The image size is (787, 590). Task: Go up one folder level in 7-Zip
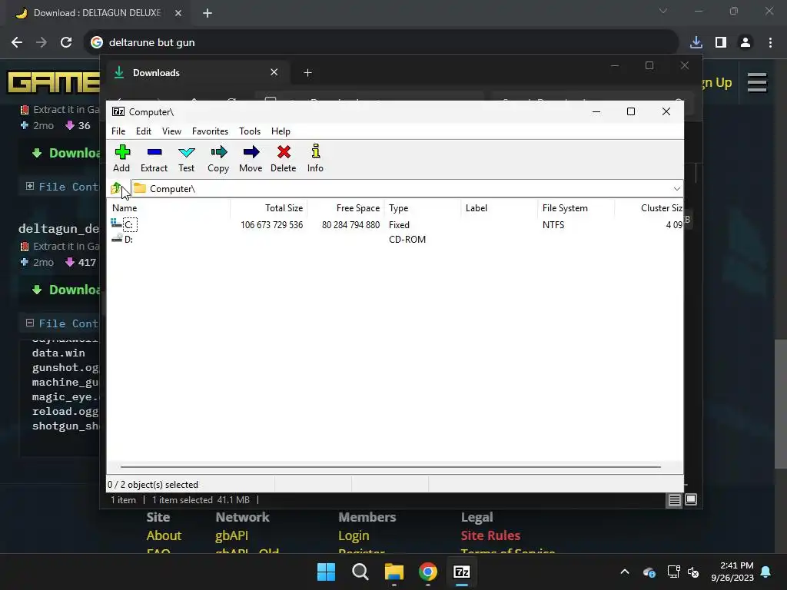point(116,189)
